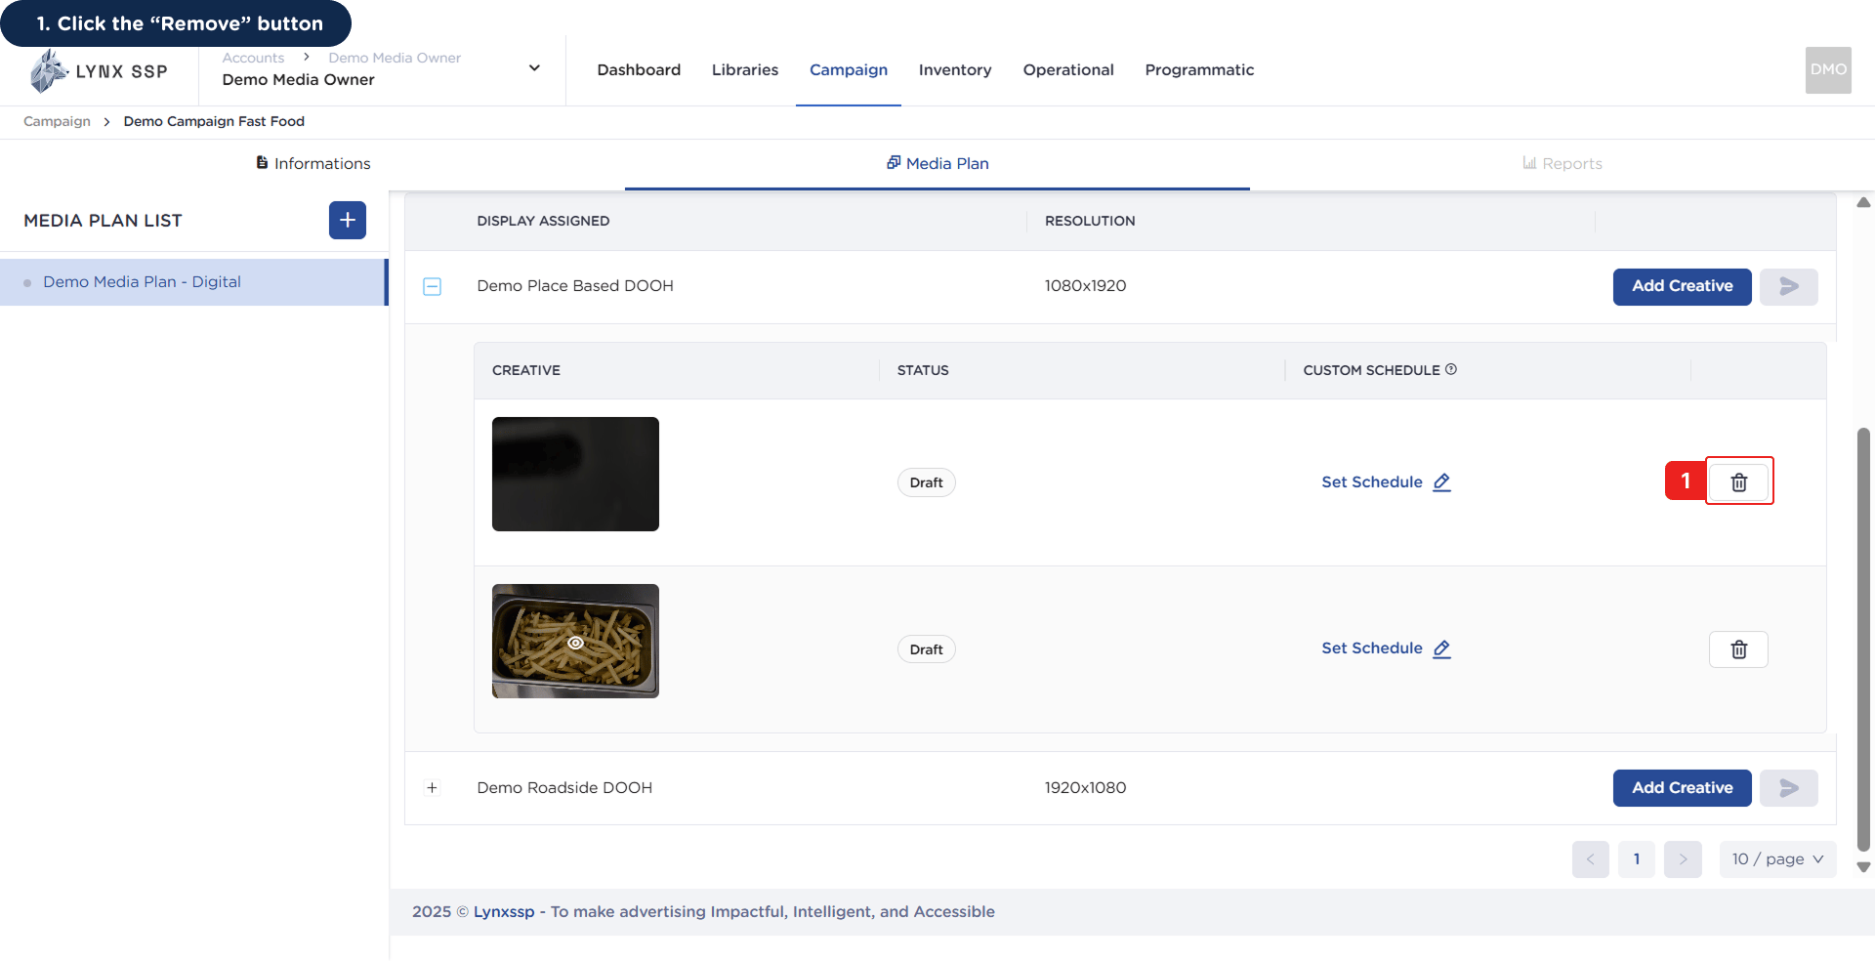This screenshot has height=961, width=1875.
Task: Click Set Schedule for the fries creative
Action: click(x=1386, y=648)
